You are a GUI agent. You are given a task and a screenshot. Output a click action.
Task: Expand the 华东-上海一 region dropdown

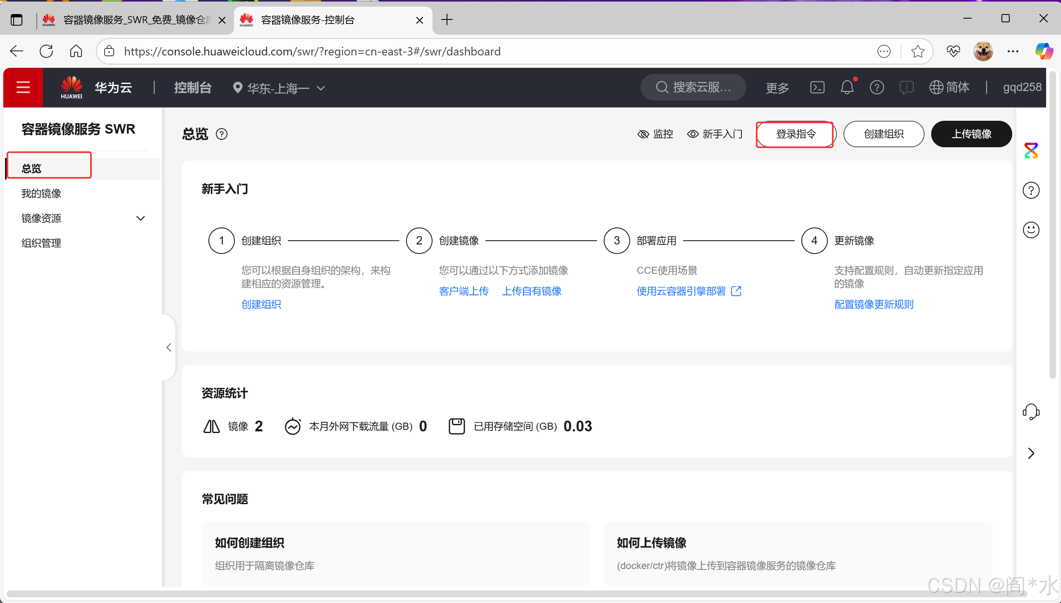coord(280,88)
